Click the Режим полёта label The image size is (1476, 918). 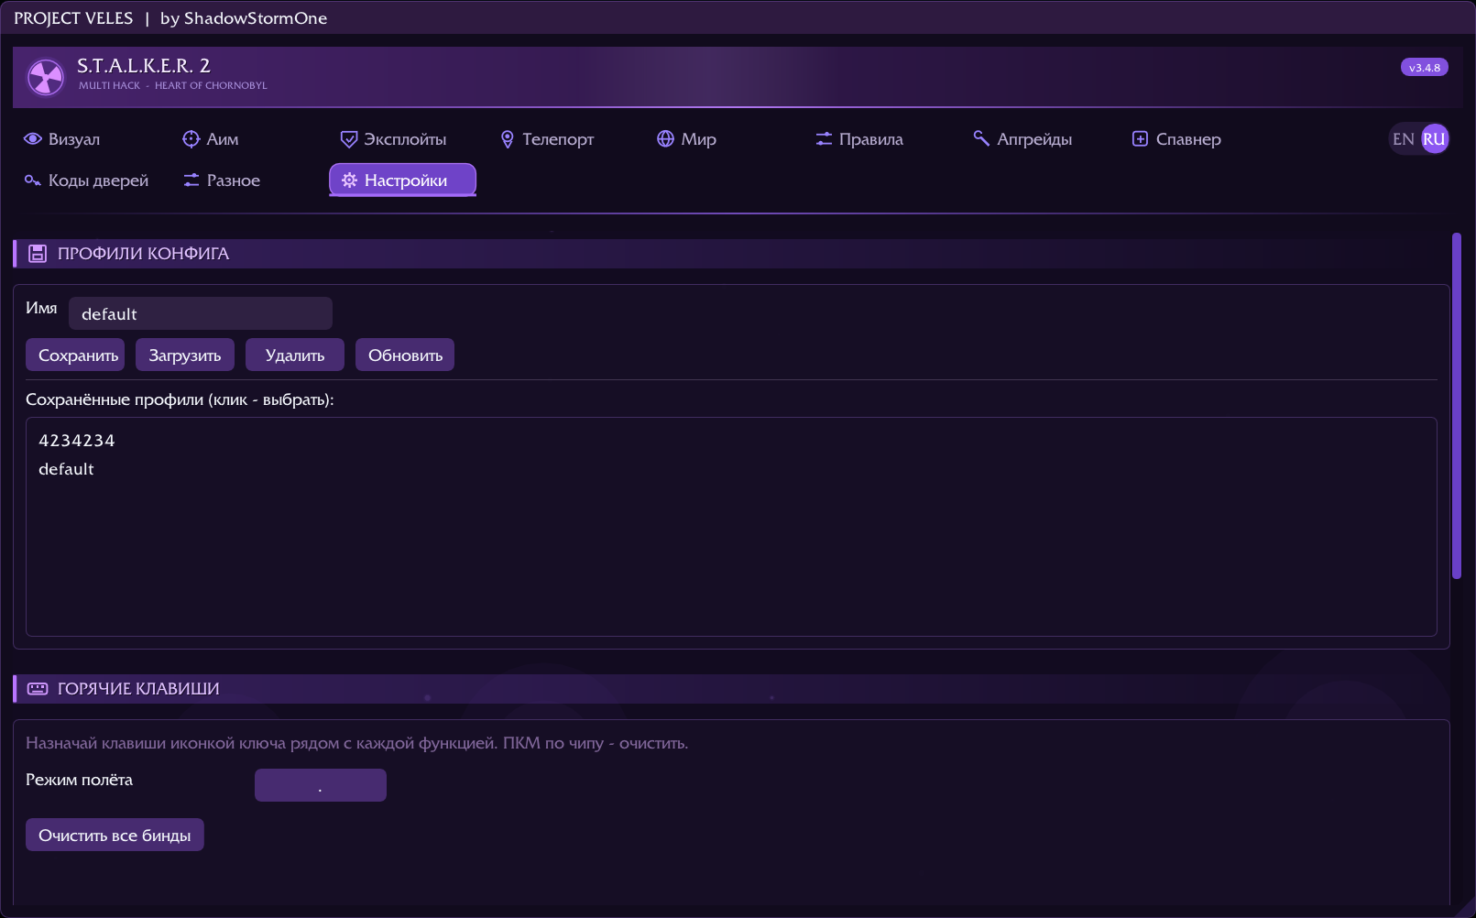coord(79,780)
